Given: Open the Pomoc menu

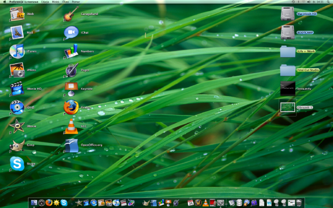Looking at the screenshot, I should pyautogui.click(x=76, y=2).
